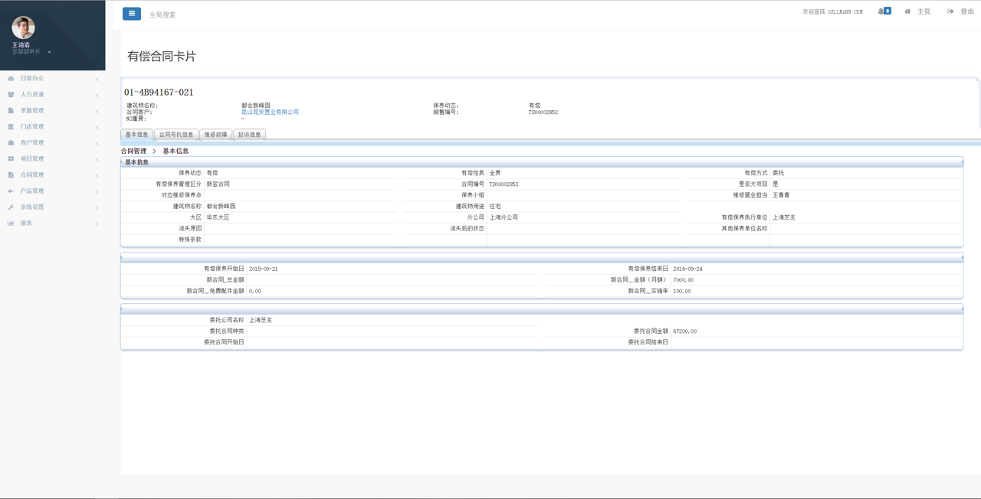
Task: Open the 昆山昆安置业有限公司 customer link
Action: pos(270,112)
